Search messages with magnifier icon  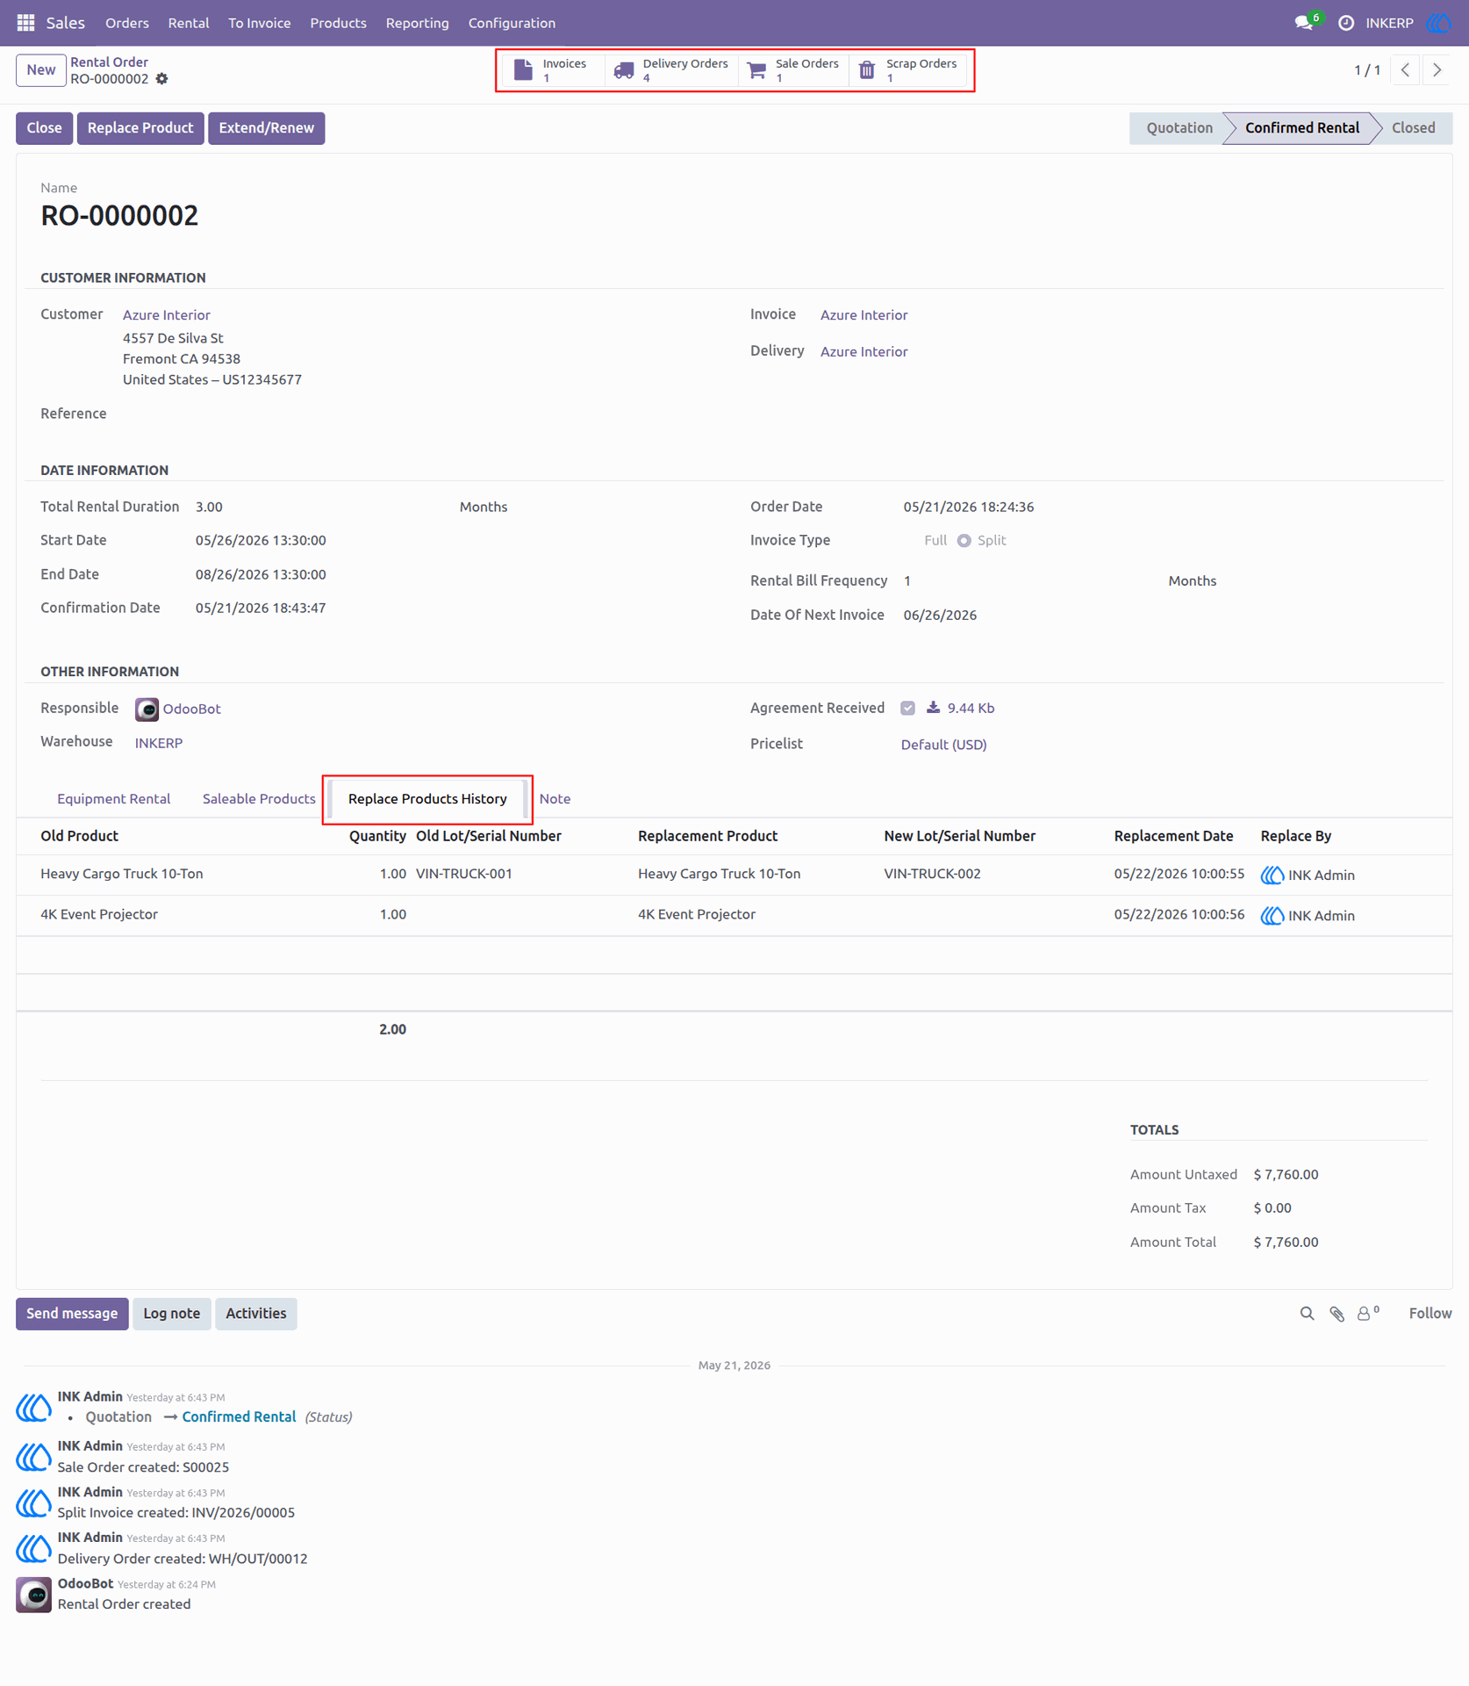pyautogui.click(x=1307, y=1314)
